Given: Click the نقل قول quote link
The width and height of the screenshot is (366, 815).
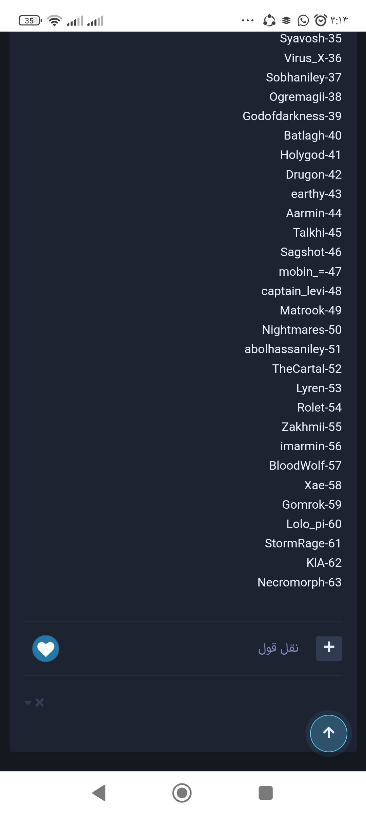Looking at the screenshot, I should (x=279, y=648).
